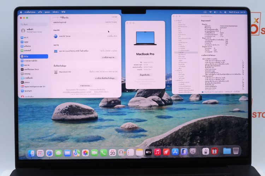Open Photos from the Dock
265x176 pixels.
(x=86, y=153)
